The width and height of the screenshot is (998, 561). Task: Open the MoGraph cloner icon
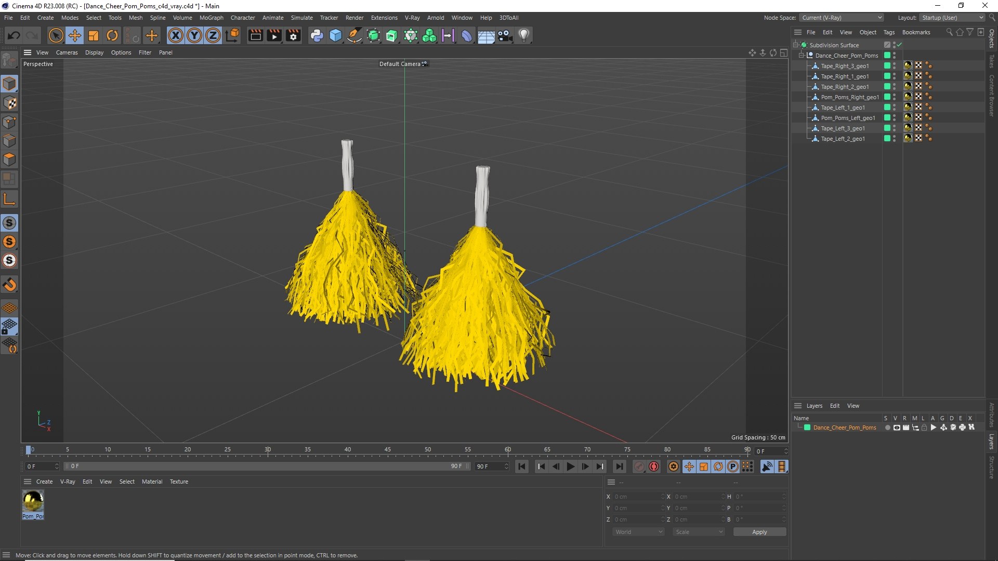coord(429,35)
